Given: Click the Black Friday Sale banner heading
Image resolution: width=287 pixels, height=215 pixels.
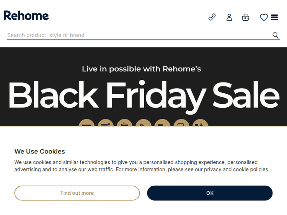Looking at the screenshot, I should pyautogui.click(x=143, y=95).
